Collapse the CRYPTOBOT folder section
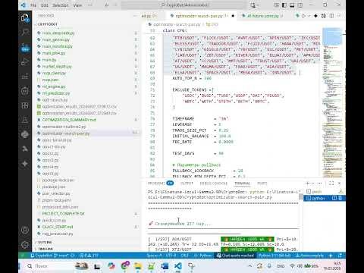 pos(47,24)
